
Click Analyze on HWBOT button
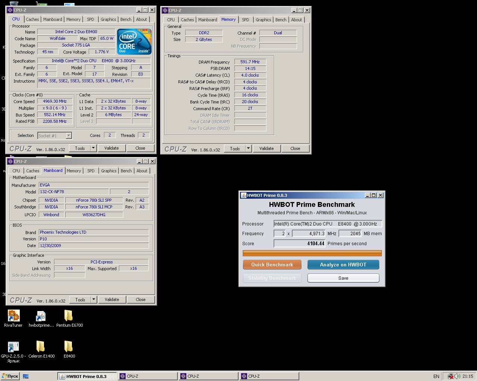[x=343, y=265]
